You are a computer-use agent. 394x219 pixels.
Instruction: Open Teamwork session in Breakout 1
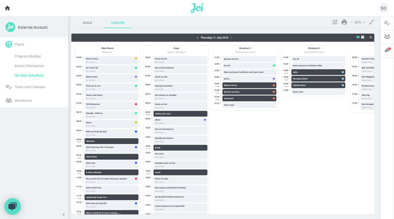(249, 98)
